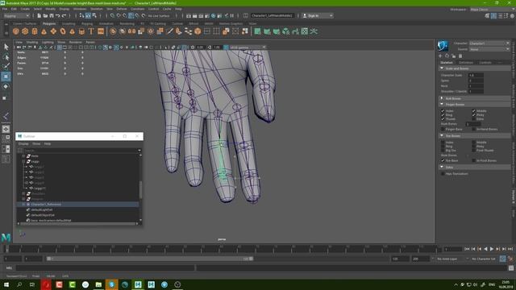516x290 pixels.
Task: Uncheck Ring under Finger Bones
Action: [x=443, y=115]
